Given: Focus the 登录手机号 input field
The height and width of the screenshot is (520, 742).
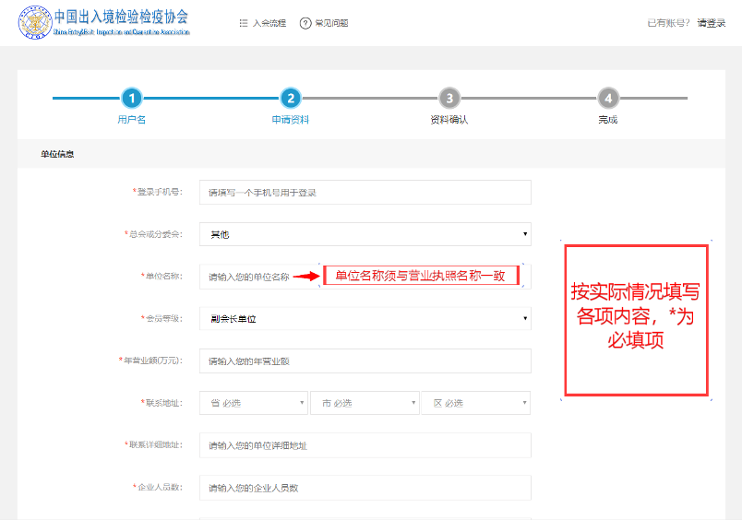Looking at the screenshot, I should point(365,192).
